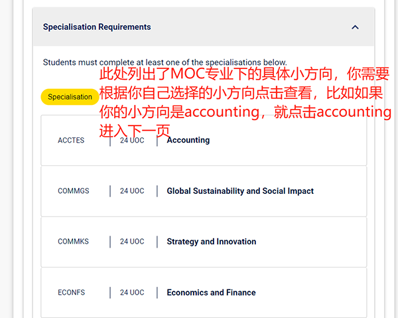Click 24 UOC in the Accounting row

coord(132,141)
